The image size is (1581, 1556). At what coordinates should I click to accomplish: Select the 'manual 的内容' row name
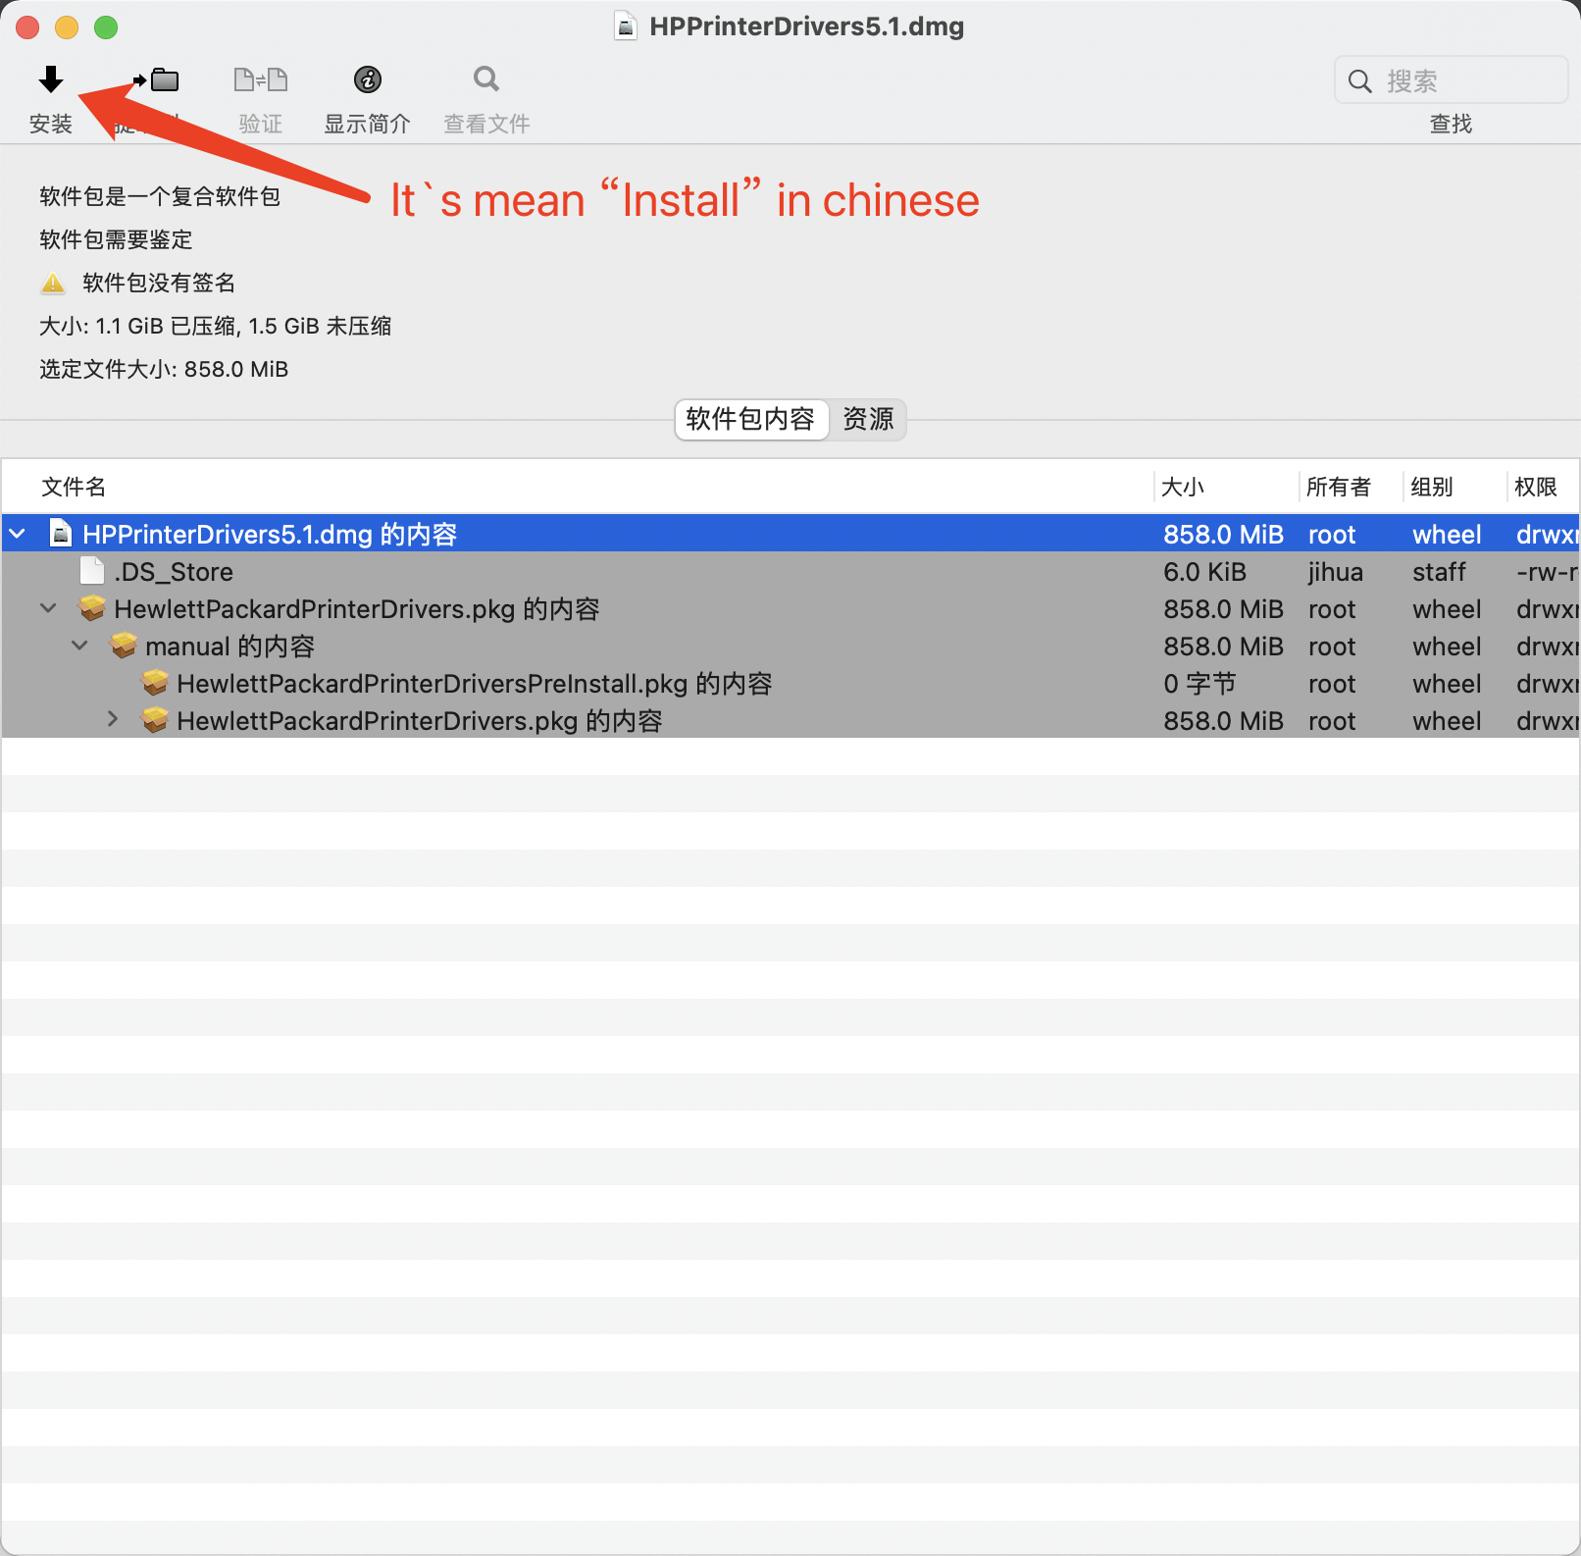(229, 647)
